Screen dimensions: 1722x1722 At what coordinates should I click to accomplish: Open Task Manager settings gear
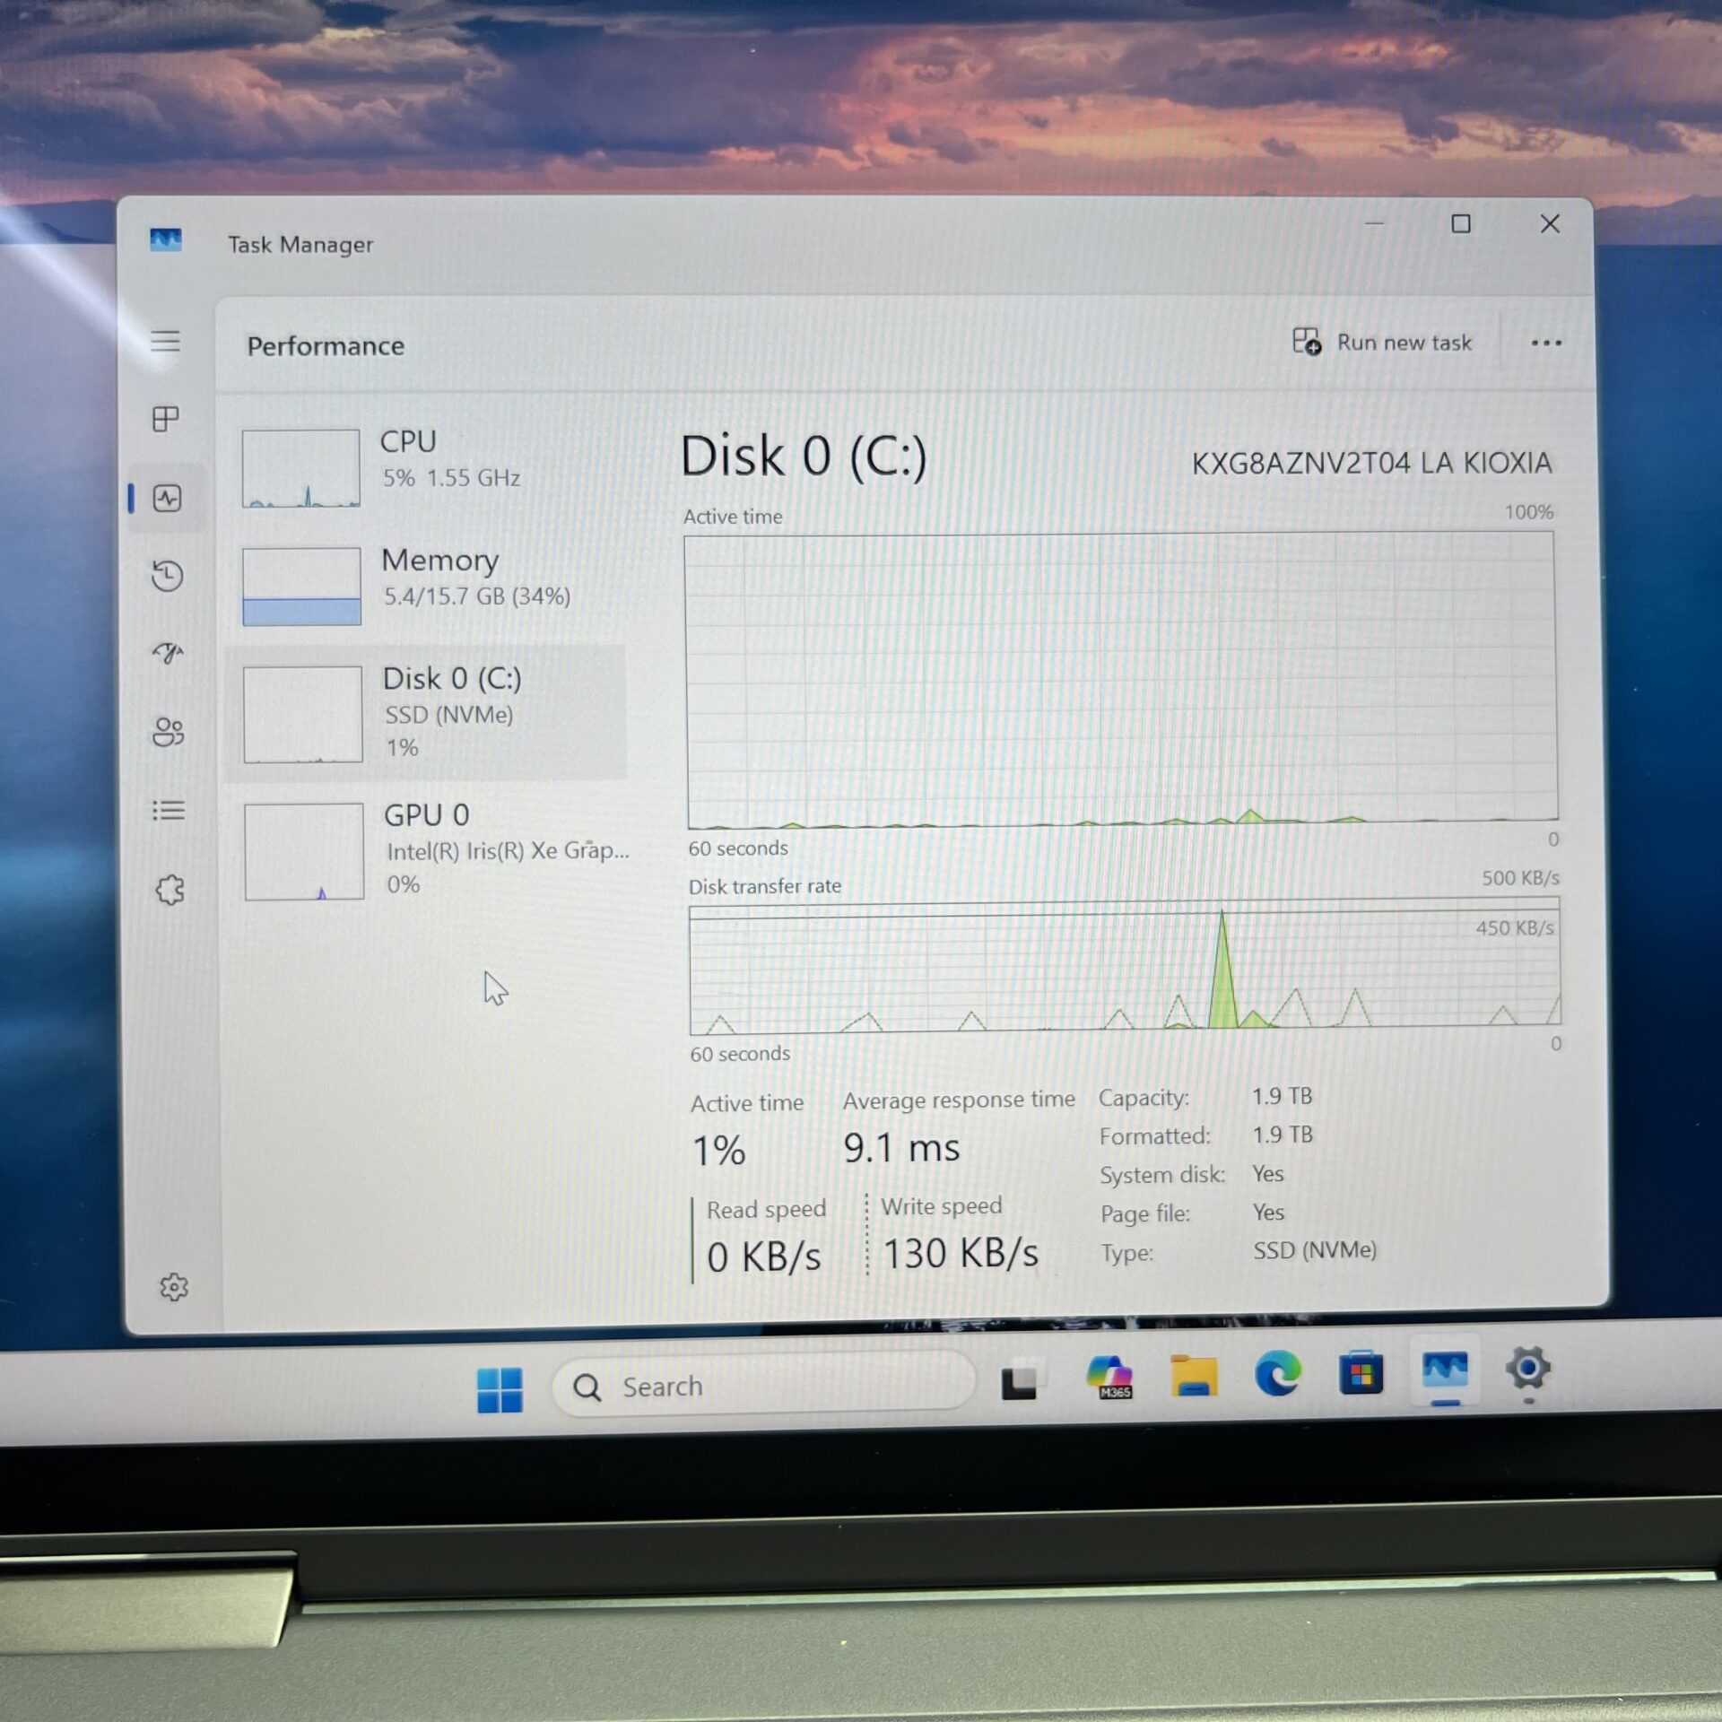pyautogui.click(x=174, y=1287)
